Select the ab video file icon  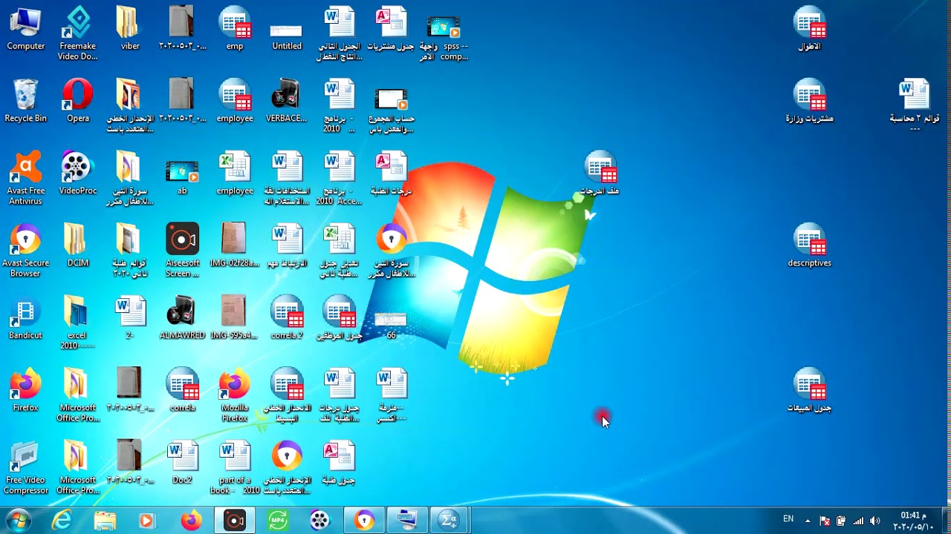(182, 177)
